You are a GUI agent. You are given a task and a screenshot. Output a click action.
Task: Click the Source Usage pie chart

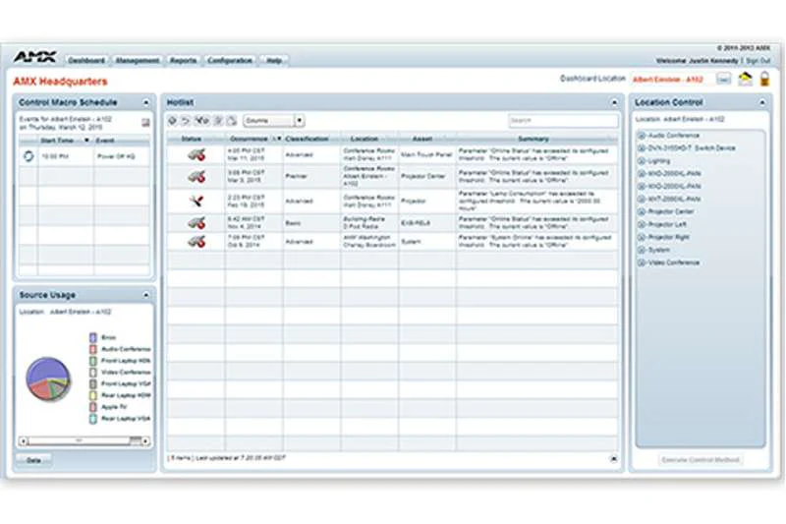click(x=48, y=378)
